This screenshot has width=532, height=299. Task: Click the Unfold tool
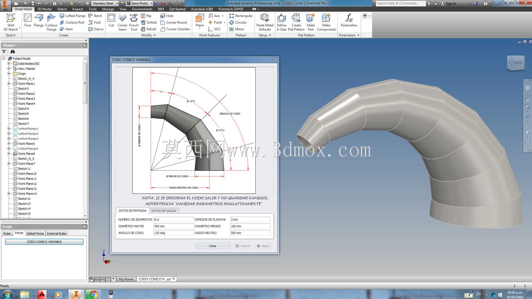click(x=149, y=23)
